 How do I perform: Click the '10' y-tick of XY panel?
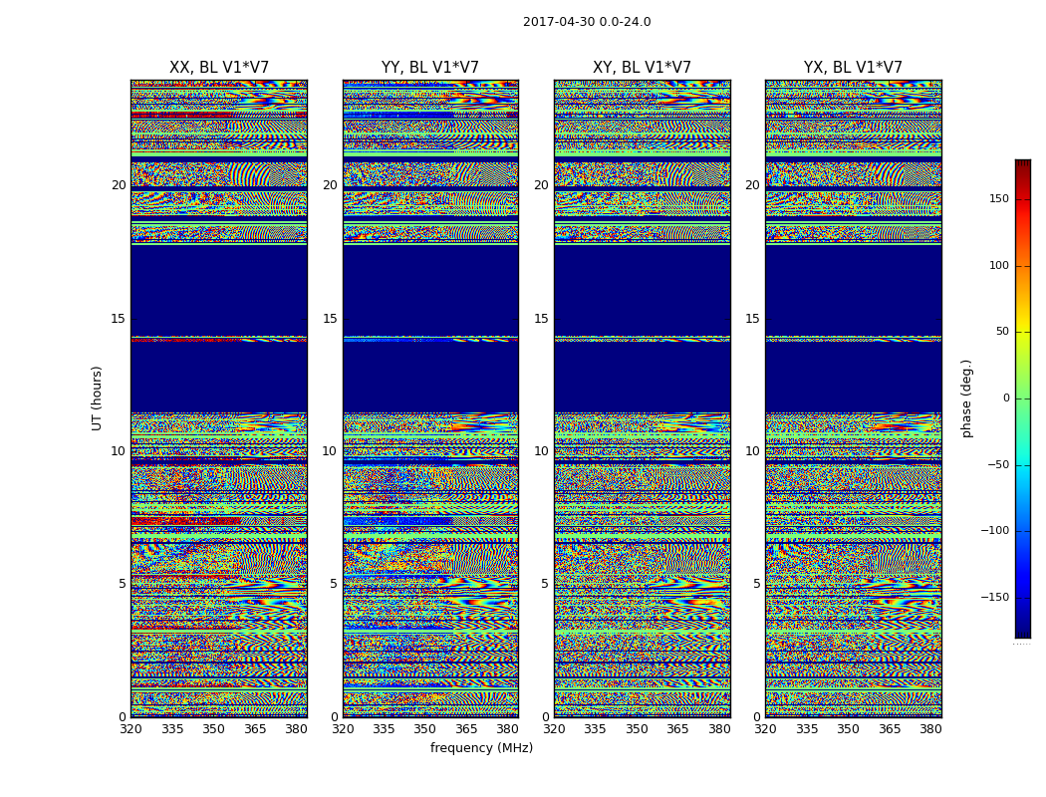pyautogui.click(x=541, y=451)
